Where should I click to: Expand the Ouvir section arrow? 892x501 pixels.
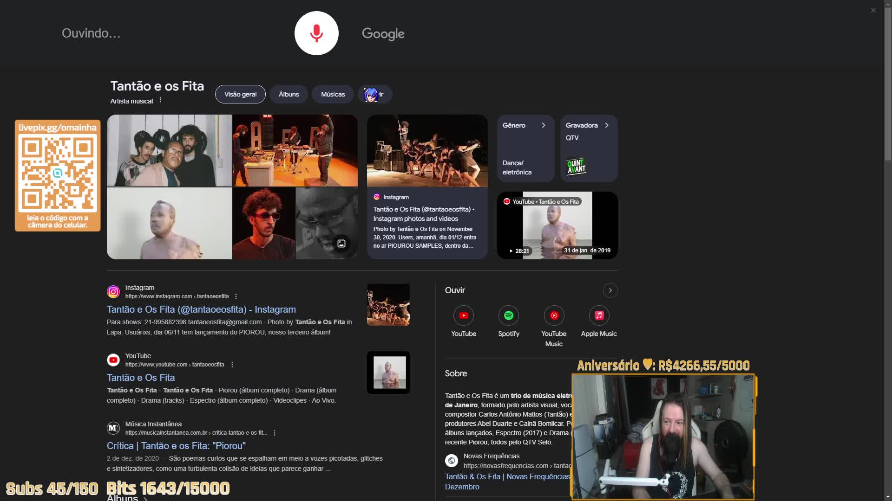(610, 290)
